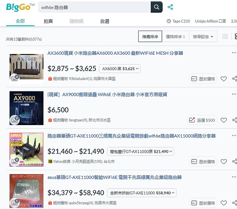The height and width of the screenshot is (209, 237).
Task: Open AX9000星際堡壘 Wifi6E listing title
Action: [107, 94]
